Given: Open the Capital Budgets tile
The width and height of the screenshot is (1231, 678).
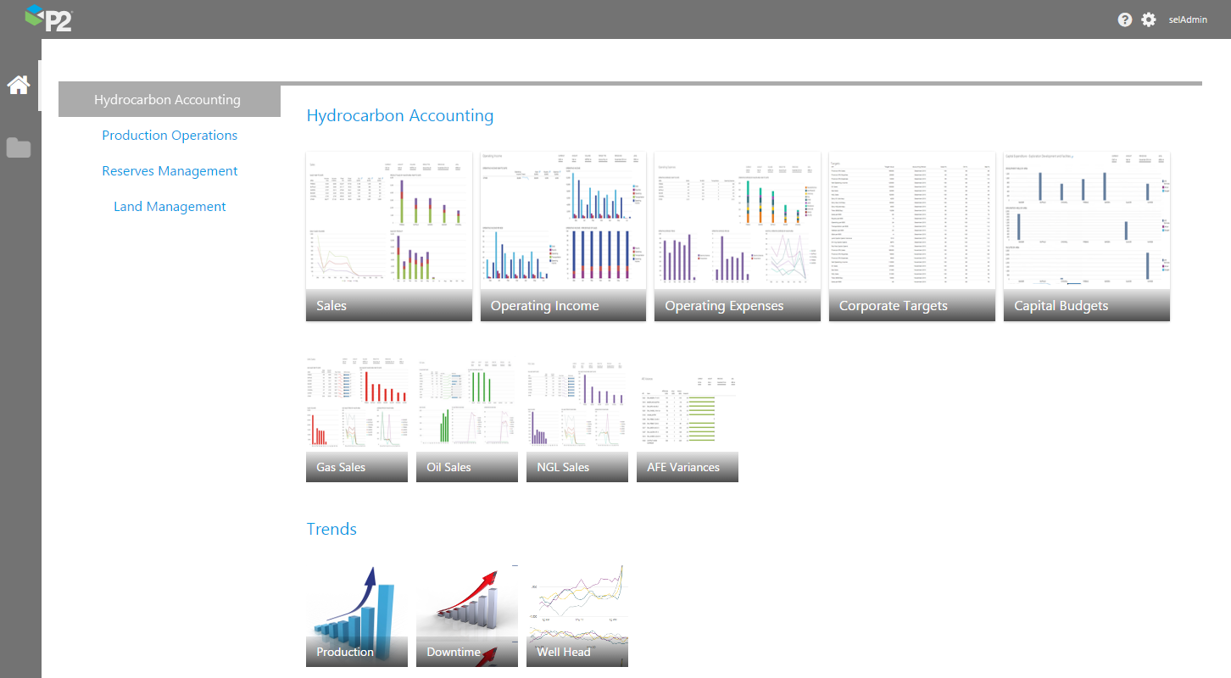Looking at the screenshot, I should pos(1087,236).
